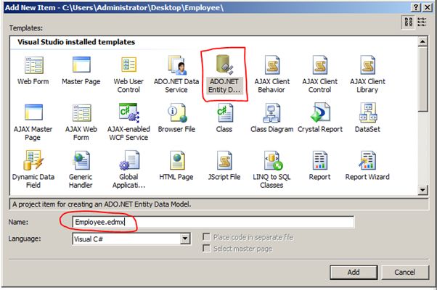The width and height of the screenshot is (437, 290).
Task: Toggle Select master page checkbox
Action: (x=206, y=248)
